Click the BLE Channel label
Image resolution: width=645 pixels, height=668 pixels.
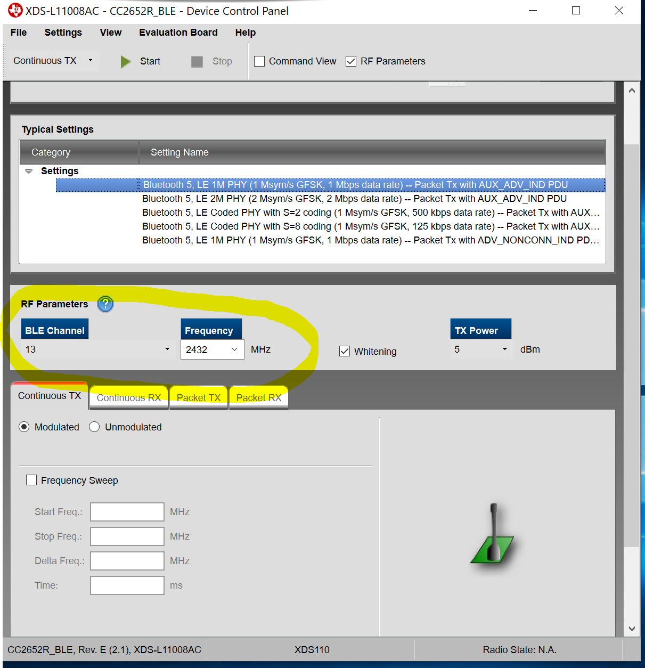tap(55, 330)
